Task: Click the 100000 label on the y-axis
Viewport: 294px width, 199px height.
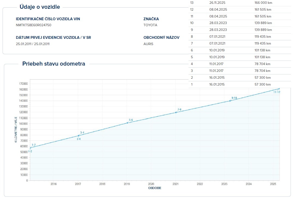Action: pyautogui.click(x=23, y=124)
